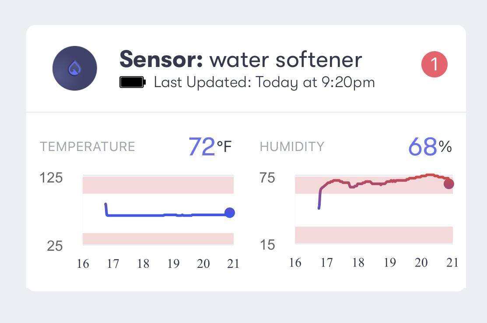This screenshot has width=487, height=323.
Task: Select the TEMPERATURE label
Action: 87,146
